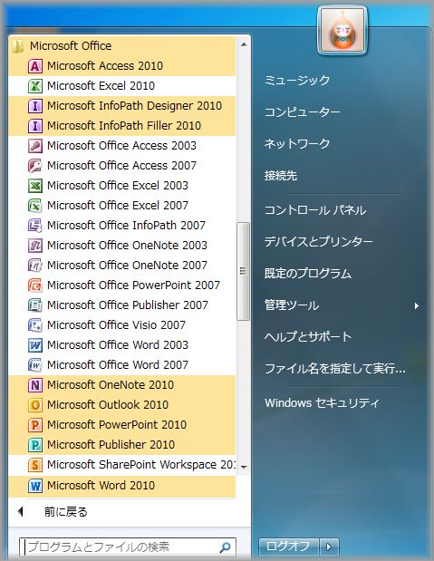Open コントロール パネル
This screenshot has height=561, width=434.
315,210
